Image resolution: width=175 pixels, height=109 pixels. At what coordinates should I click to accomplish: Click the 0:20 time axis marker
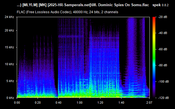(38, 103)
